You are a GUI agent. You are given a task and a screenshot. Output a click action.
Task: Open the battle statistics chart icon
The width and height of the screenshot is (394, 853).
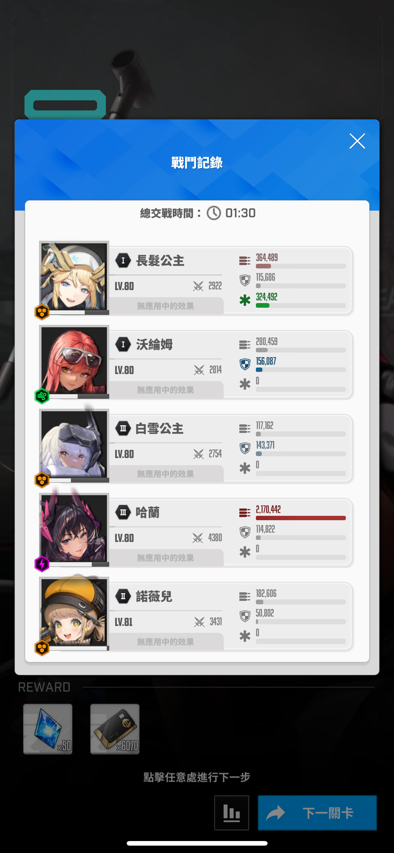[x=232, y=812]
